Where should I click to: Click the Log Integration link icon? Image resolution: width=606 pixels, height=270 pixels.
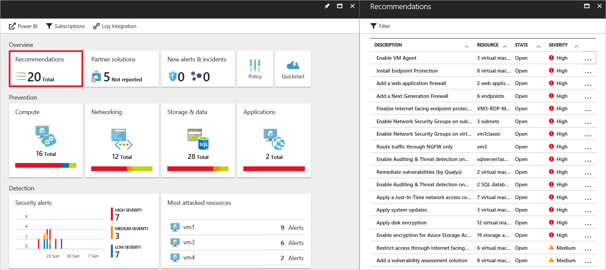(96, 26)
